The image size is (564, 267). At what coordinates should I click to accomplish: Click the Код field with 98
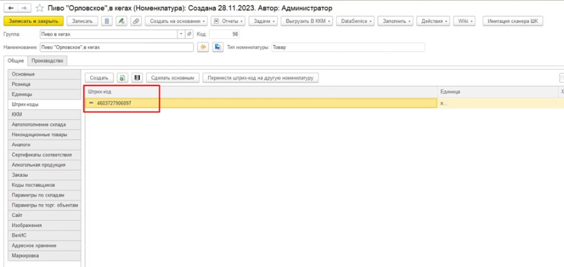click(x=224, y=34)
